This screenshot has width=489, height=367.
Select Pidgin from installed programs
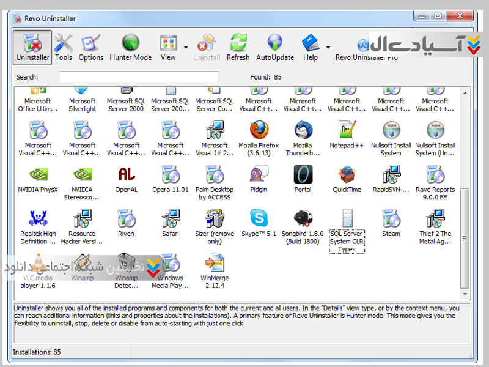[259, 180]
